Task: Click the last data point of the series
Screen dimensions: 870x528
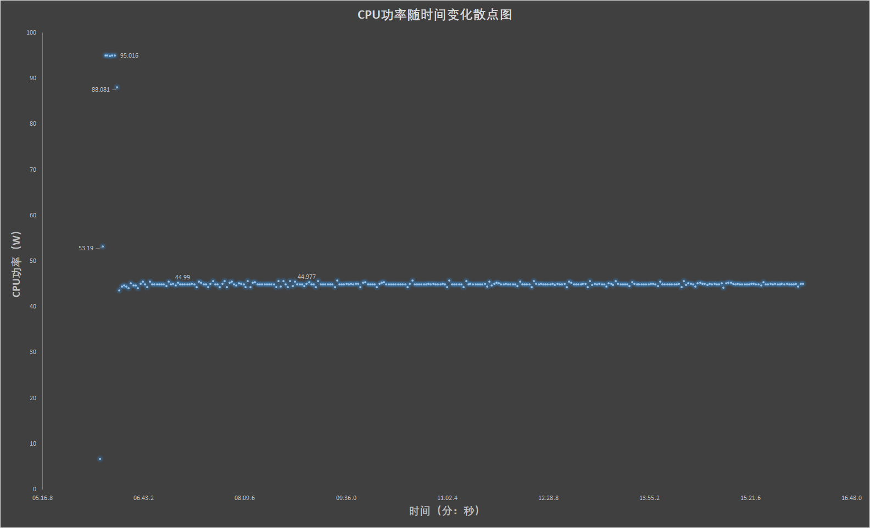Action: click(802, 284)
